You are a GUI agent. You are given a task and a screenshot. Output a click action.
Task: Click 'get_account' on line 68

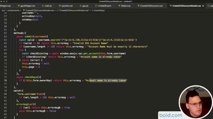(91, 54)
